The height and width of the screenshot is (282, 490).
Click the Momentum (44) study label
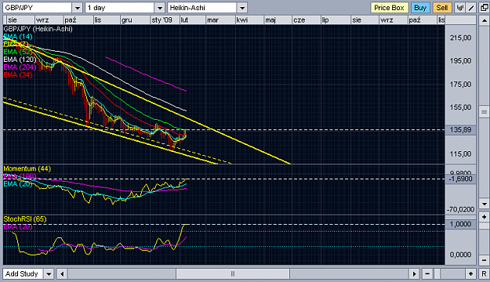(27, 168)
